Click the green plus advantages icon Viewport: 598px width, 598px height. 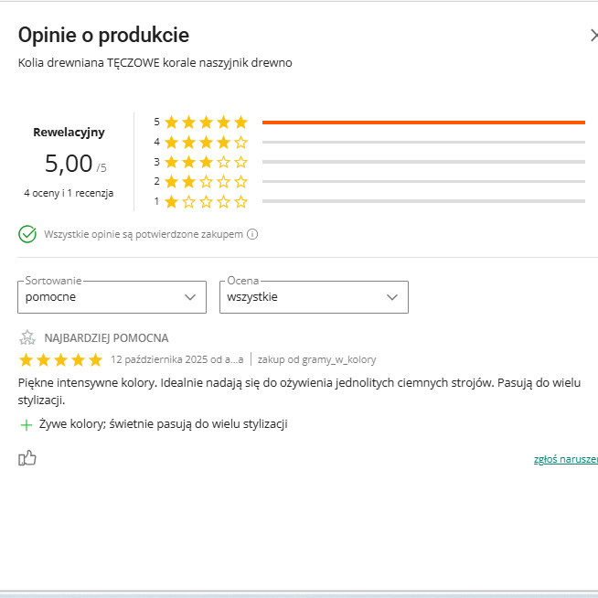pyautogui.click(x=27, y=424)
